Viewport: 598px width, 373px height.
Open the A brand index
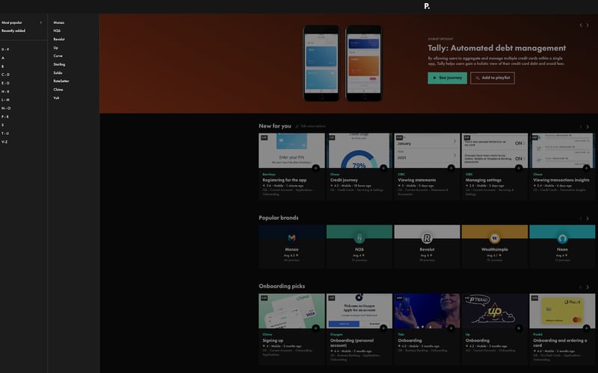[x=3, y=58]
